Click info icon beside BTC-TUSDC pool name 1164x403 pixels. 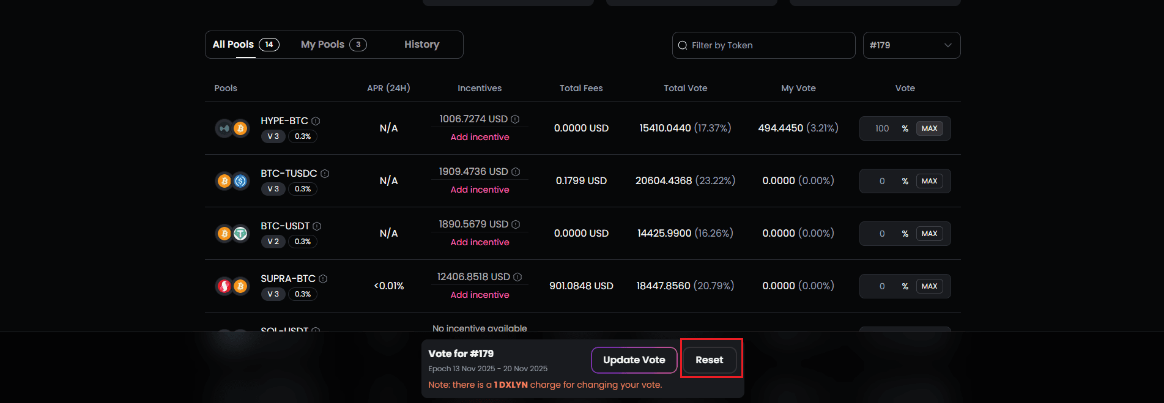click(x=325, y=174)
